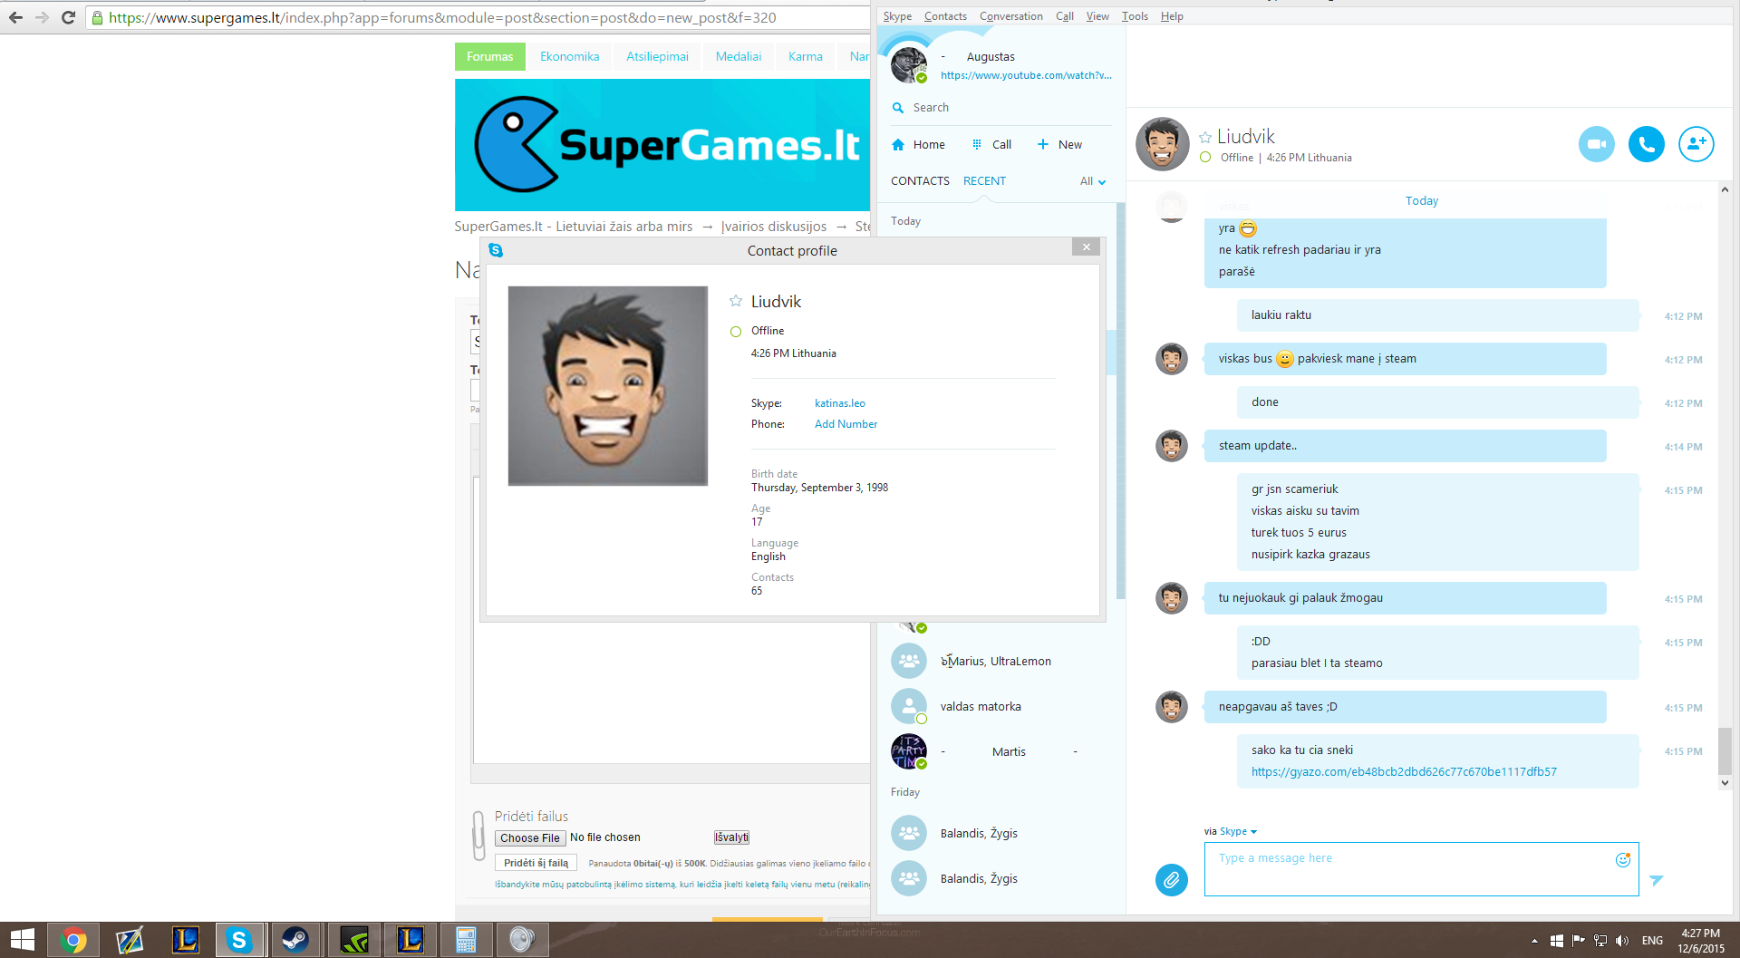Click the paperclip send file button

click(x=1171, y=879)
